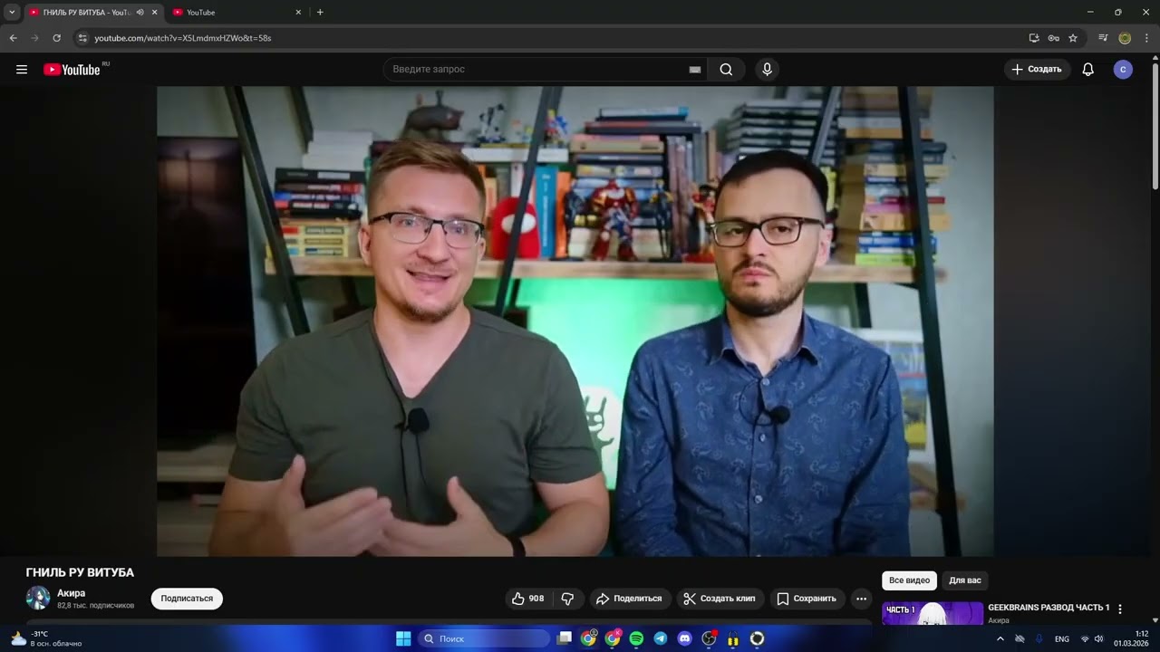Open Discord from the taskbar
The image size is (1160, 652).
click(684, 638)
